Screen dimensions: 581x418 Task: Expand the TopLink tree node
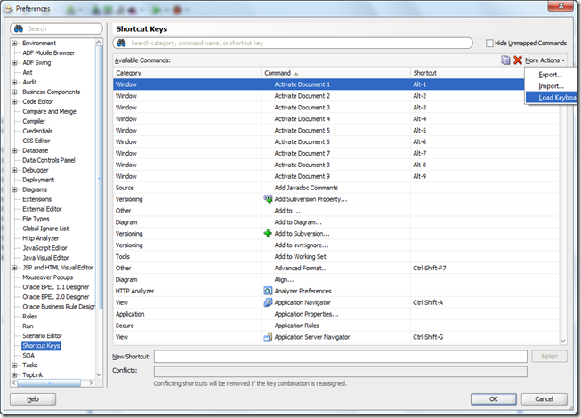(15, 375)
